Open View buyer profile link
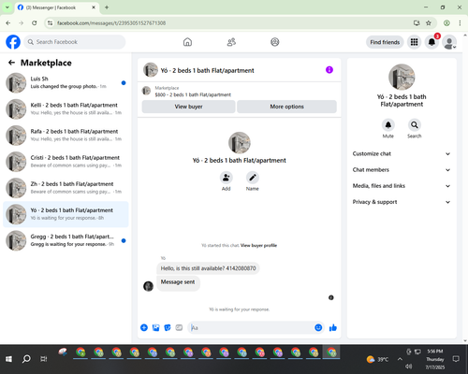The height and width of the screenshot is (374, 468). (x=258, y=245)
